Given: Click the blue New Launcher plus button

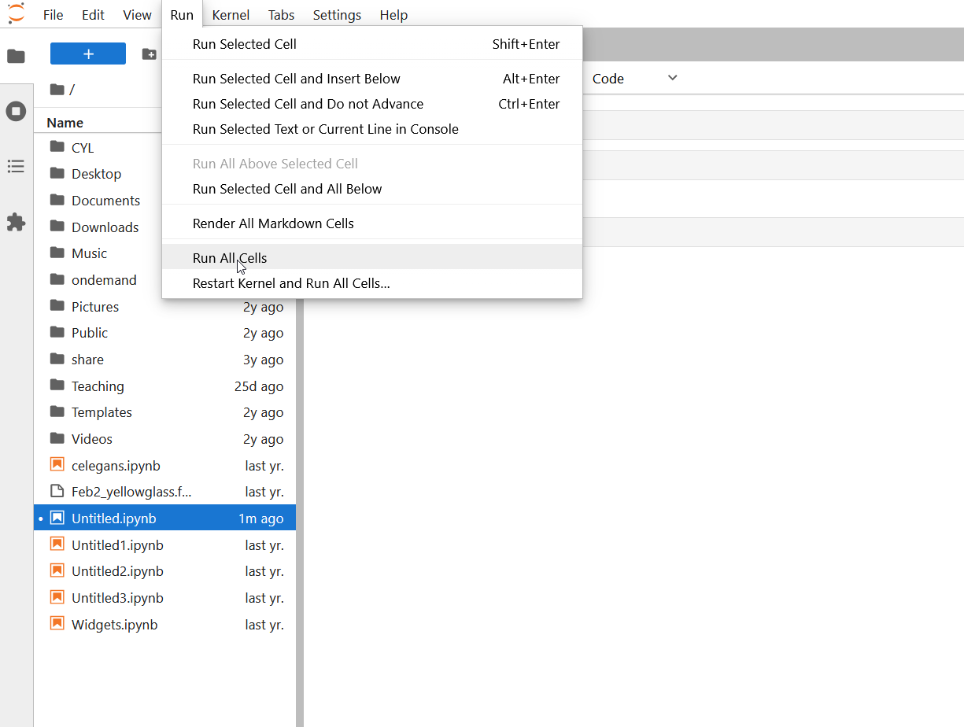Looking at the screenshot, I should [x=88, y=54].
